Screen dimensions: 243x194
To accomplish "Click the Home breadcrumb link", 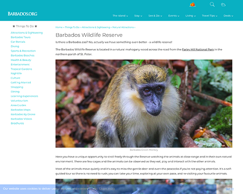I will point(59,27).
